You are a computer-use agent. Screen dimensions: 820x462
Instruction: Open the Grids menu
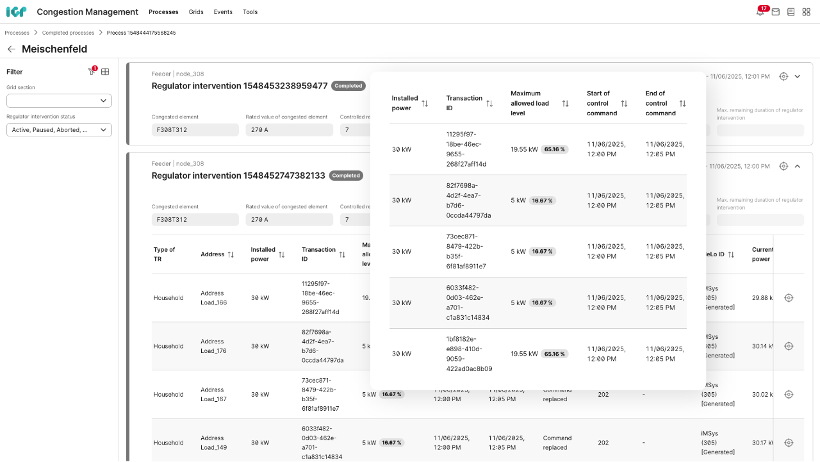pos(196,12)
